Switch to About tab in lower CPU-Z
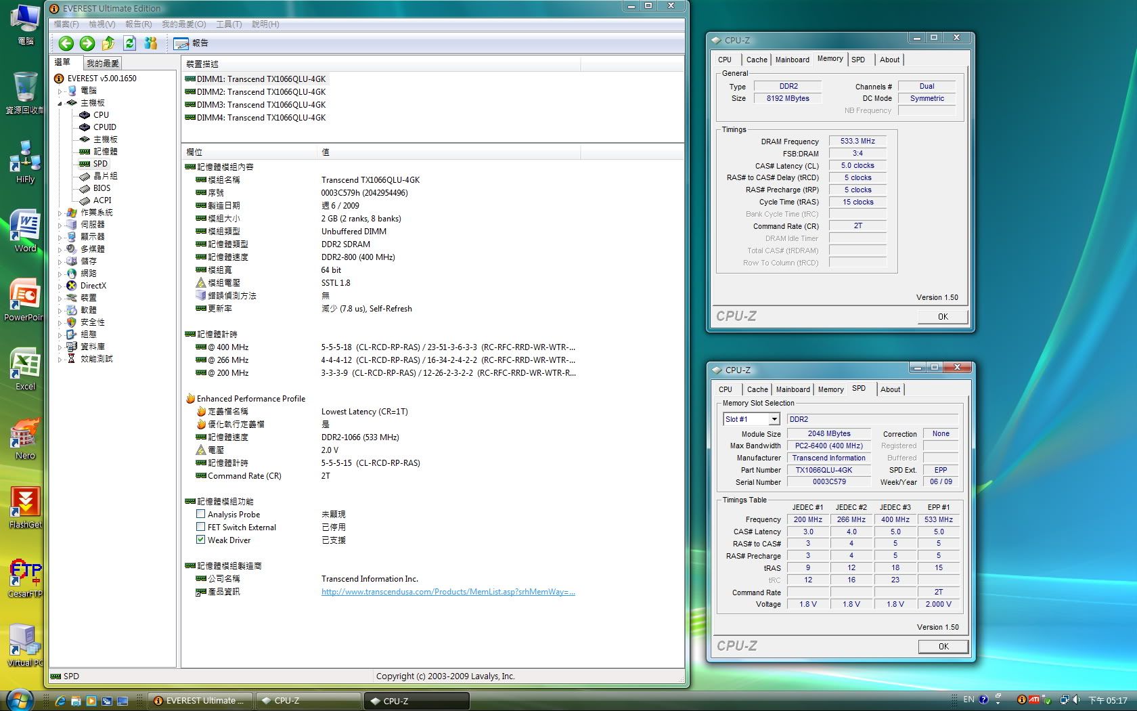The height and width of the screenshot is (711, 1137). coord(890,389)
